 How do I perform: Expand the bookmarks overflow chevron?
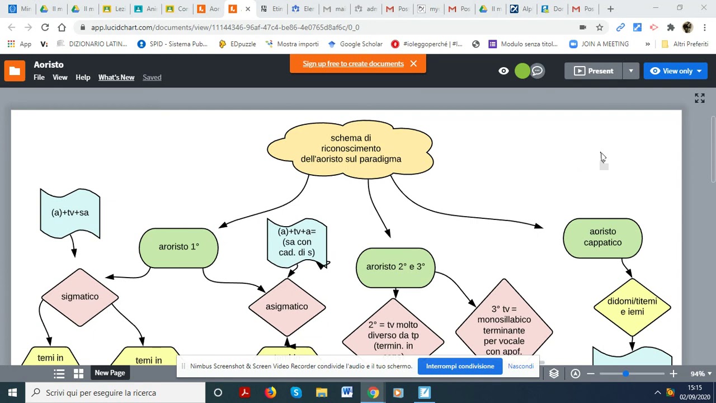(648, 44)
